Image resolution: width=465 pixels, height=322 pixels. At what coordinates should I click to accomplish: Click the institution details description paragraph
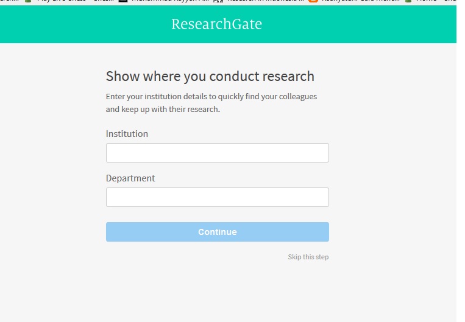pos(211,103)
